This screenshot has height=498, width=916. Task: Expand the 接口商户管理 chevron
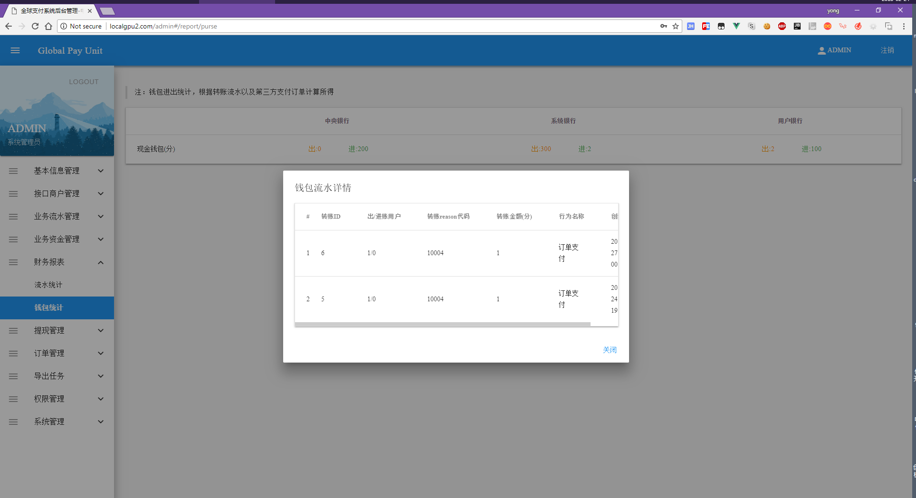click(101, 194)
